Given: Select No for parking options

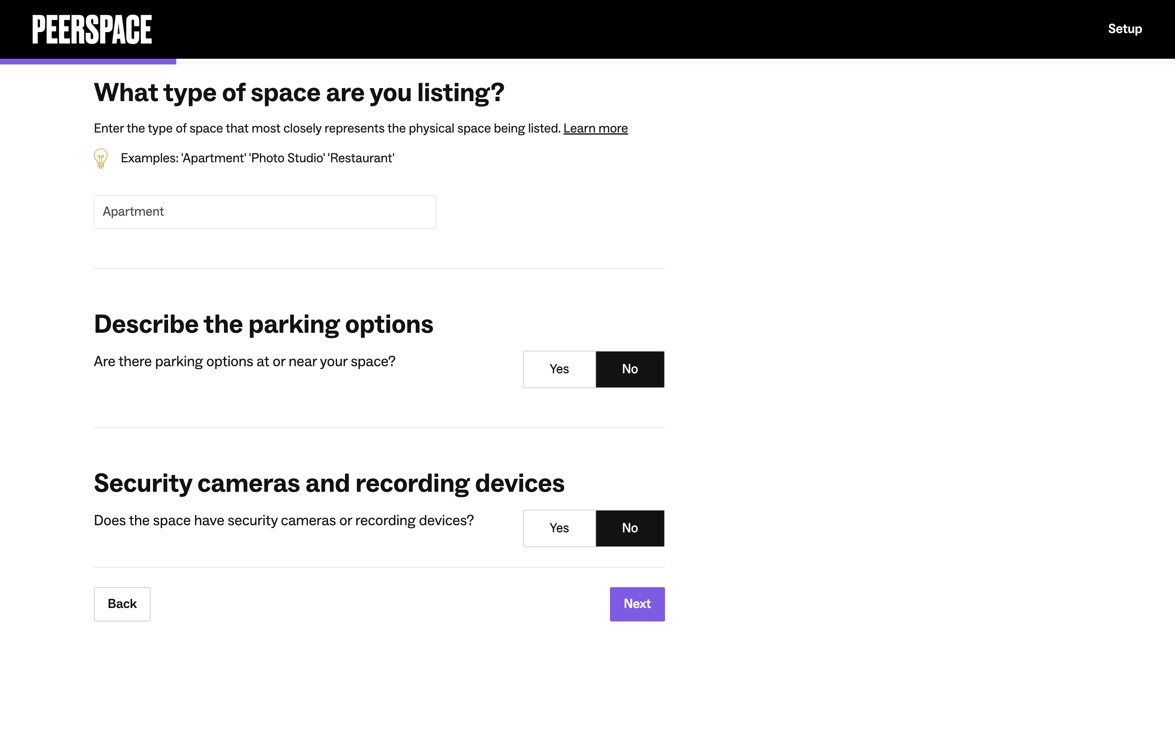Looking at the screenshot, I should click(630, 369).
